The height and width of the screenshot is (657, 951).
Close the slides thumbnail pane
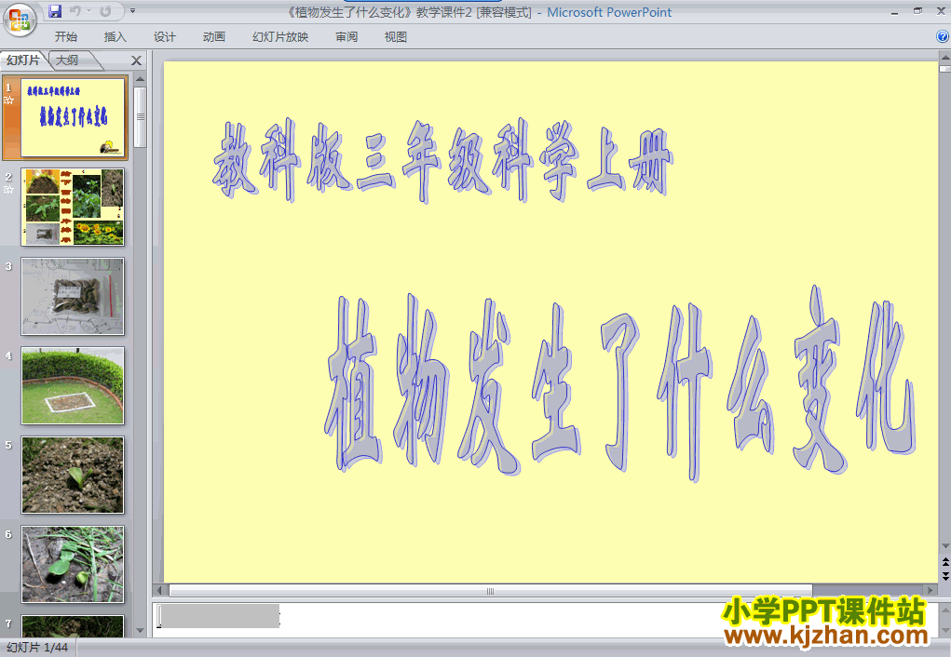(137, 60)
